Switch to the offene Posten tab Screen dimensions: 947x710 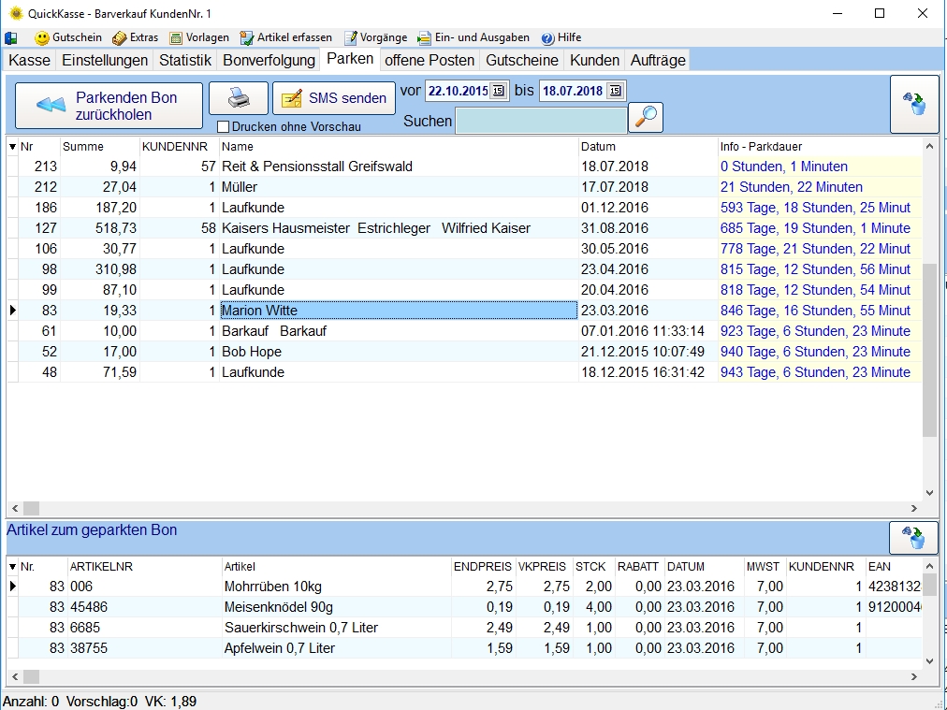click(430, 61)
